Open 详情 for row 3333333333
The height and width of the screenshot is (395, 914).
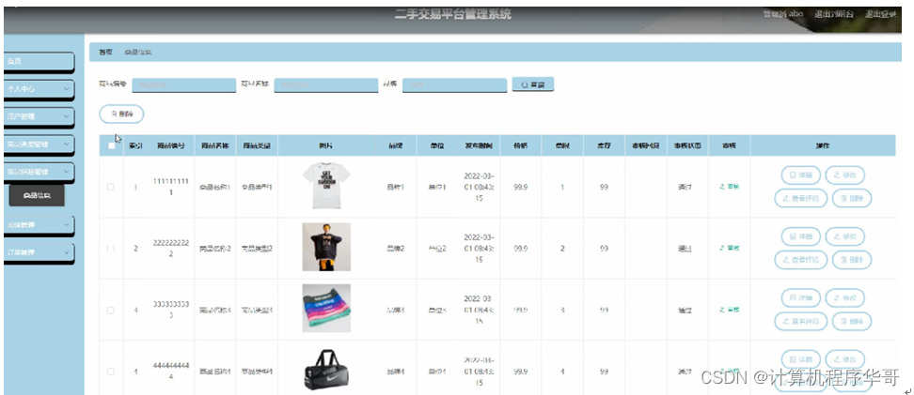pos(800,297)
